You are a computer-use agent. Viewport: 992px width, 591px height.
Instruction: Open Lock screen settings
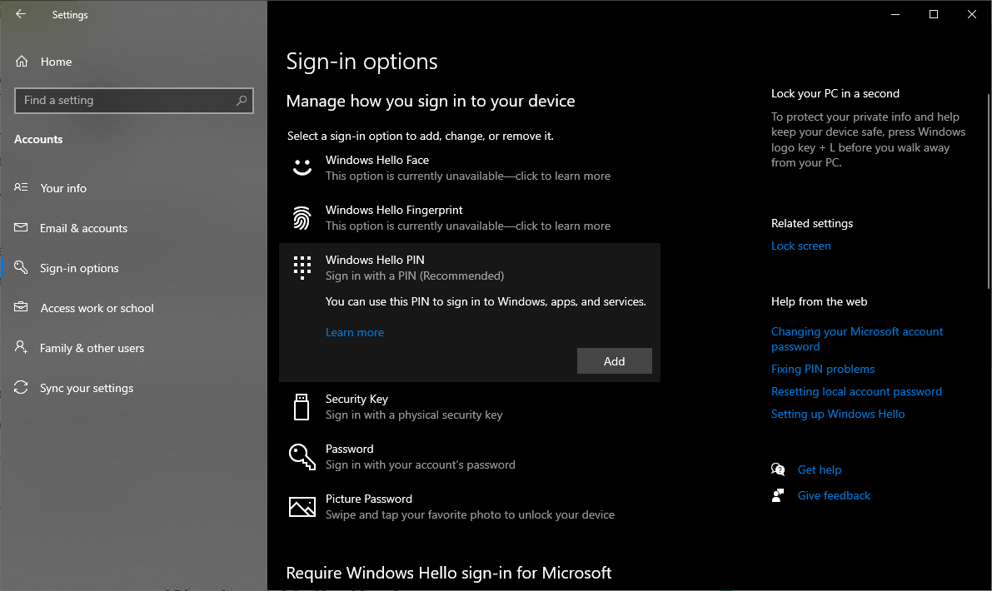pos(800,245)
